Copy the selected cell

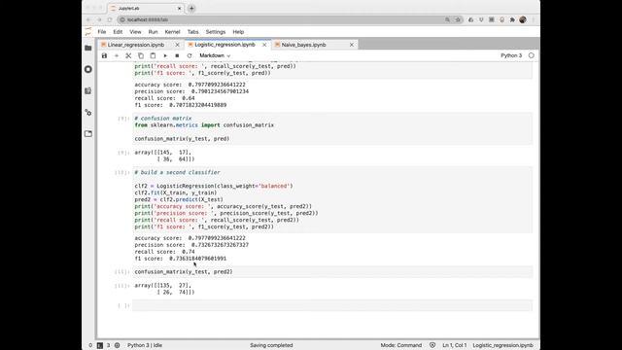click(x=141, y=56)
